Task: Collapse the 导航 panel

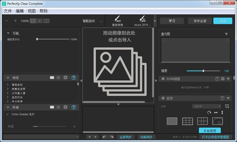Action: coord(8,33)
